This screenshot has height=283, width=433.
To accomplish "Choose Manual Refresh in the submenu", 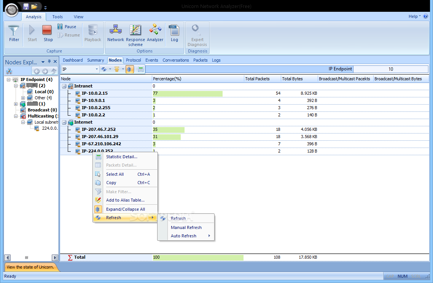I will click(x=186, y=227).
